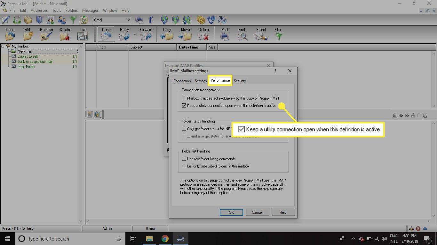437x245 pixels.
Task: Open the Tools menu
Action: tap(57, 11)
